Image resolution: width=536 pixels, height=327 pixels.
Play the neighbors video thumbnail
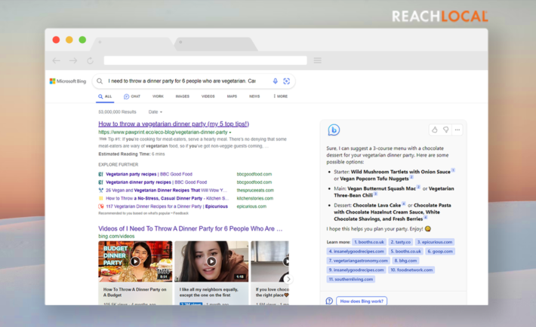(211, 261)
